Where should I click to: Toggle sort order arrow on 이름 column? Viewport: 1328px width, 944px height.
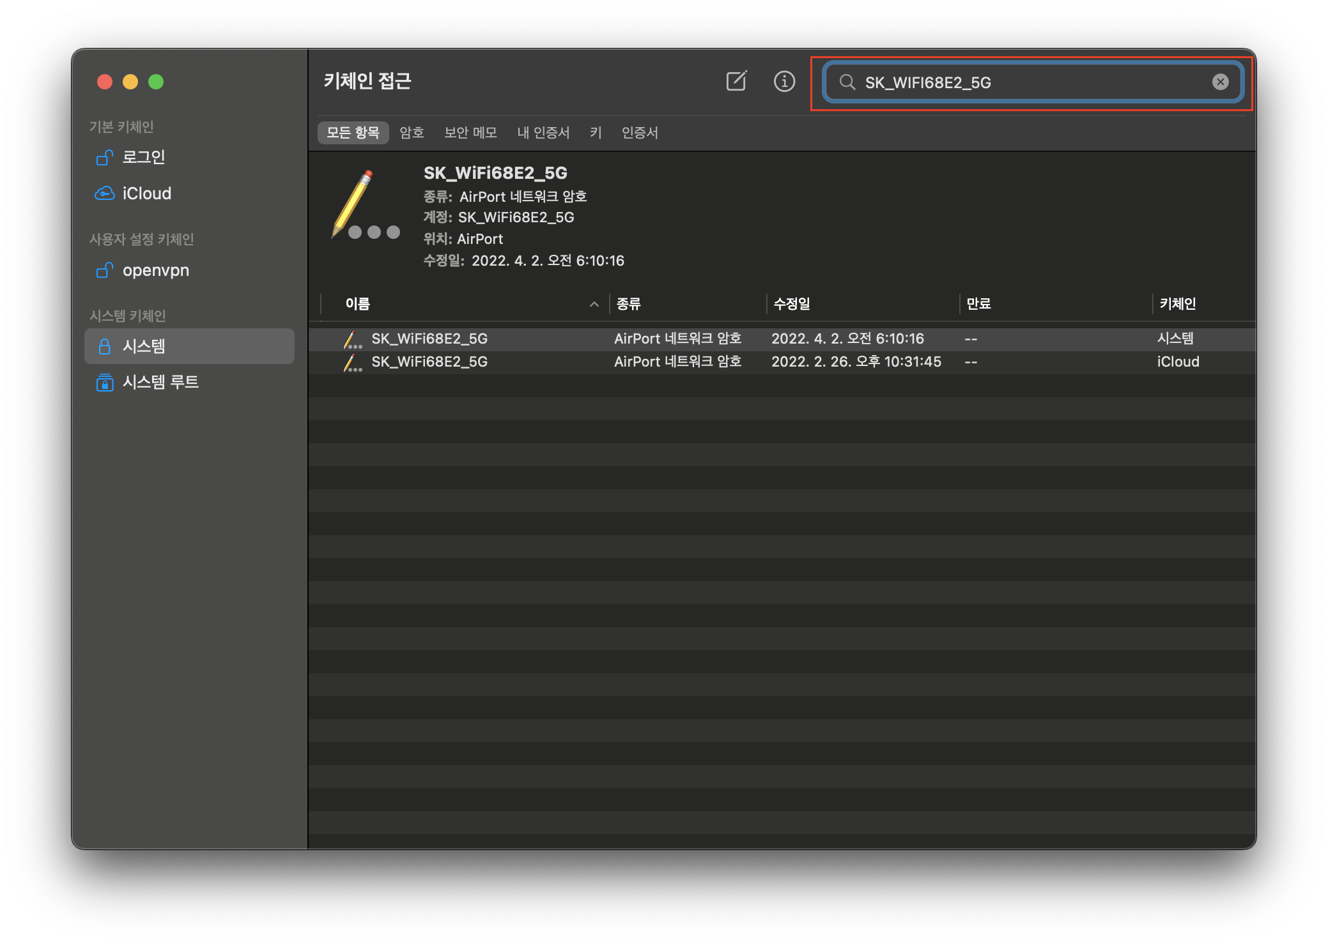pyautogui.click(x=594, y=304)
